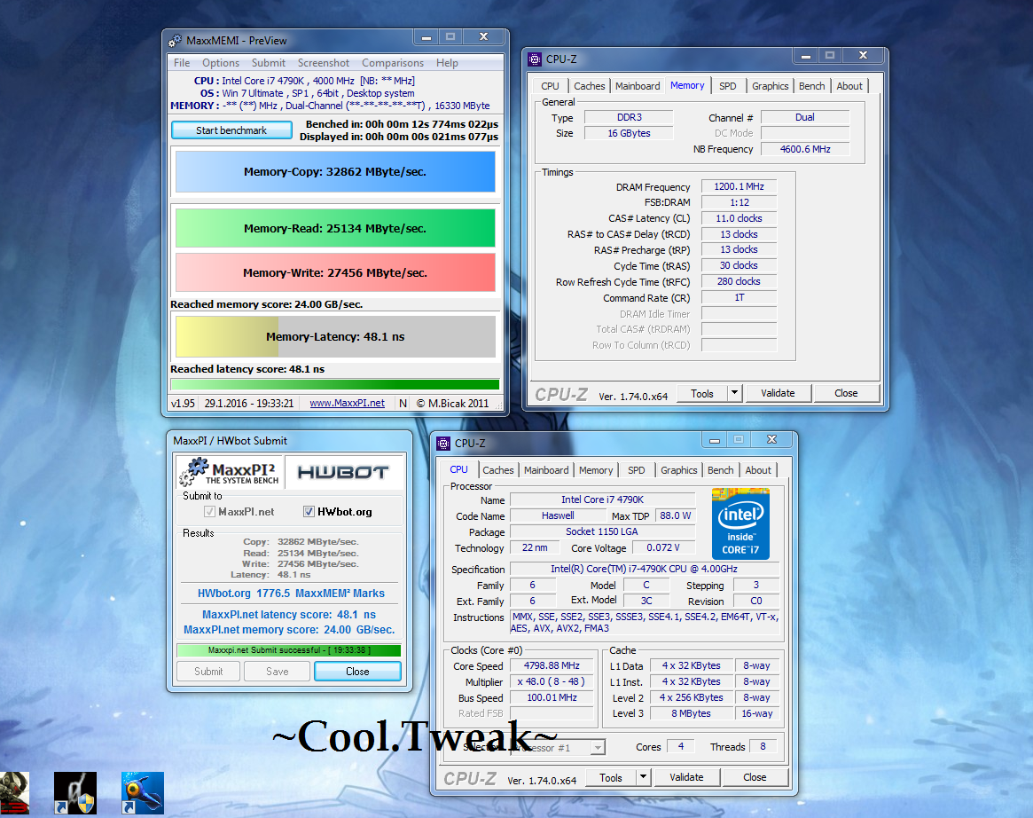Click the Core Speed value field
Image resolution: width=1033 pixels, height=818 pixels.
point(552,665)
